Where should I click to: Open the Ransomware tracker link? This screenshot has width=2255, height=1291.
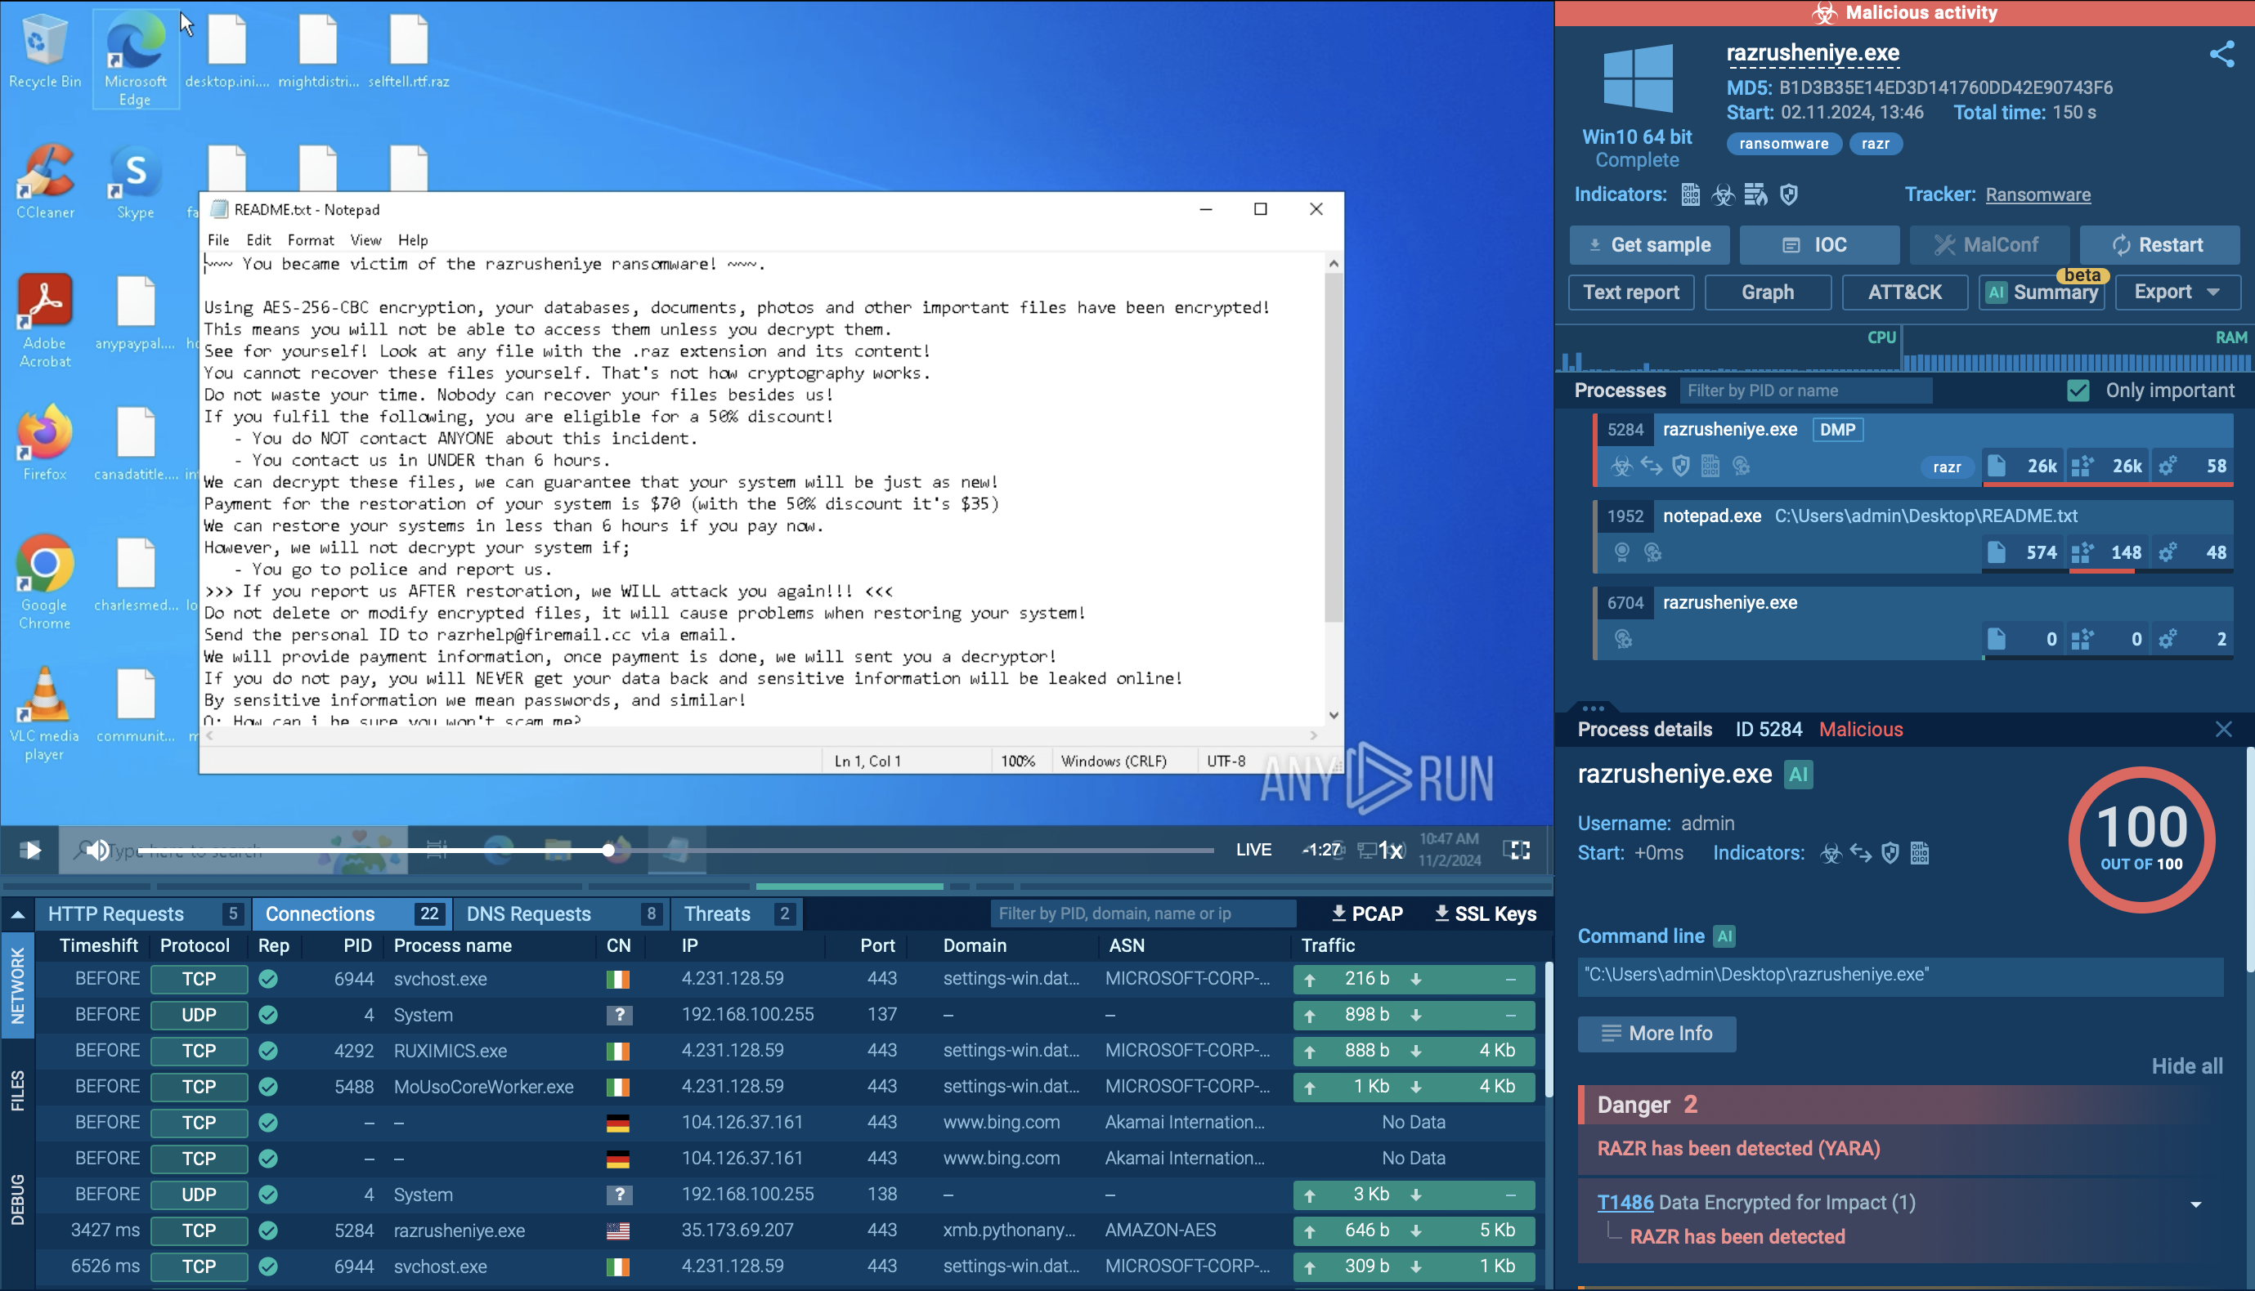coord(2038,194)
